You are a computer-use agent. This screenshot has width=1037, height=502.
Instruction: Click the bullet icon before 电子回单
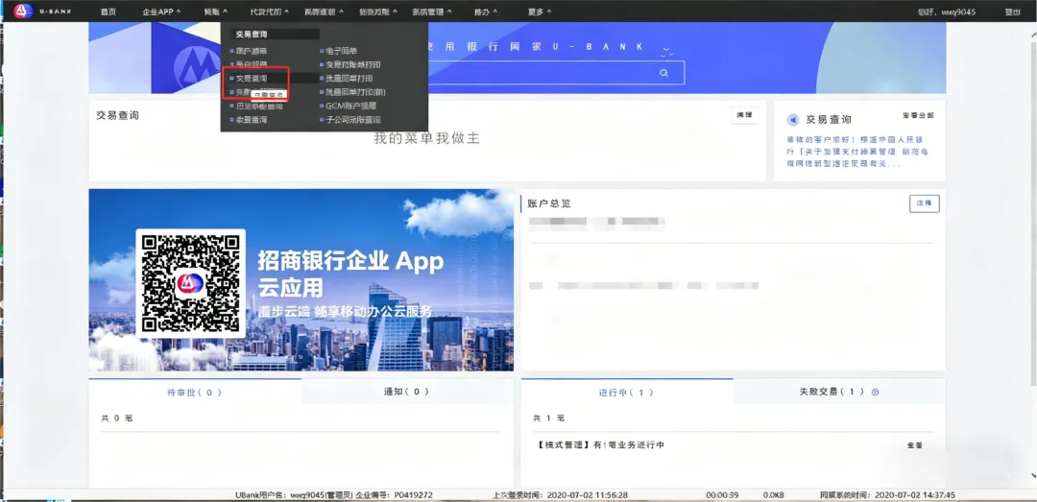[322, 51]
